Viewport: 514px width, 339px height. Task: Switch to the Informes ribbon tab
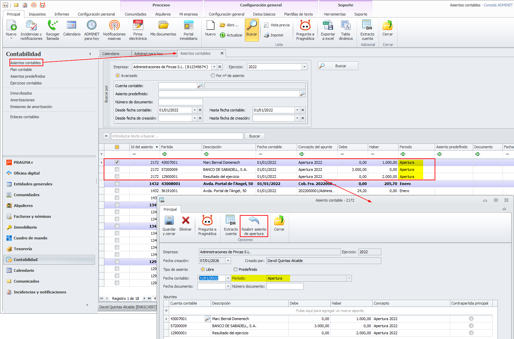[62, 14]
